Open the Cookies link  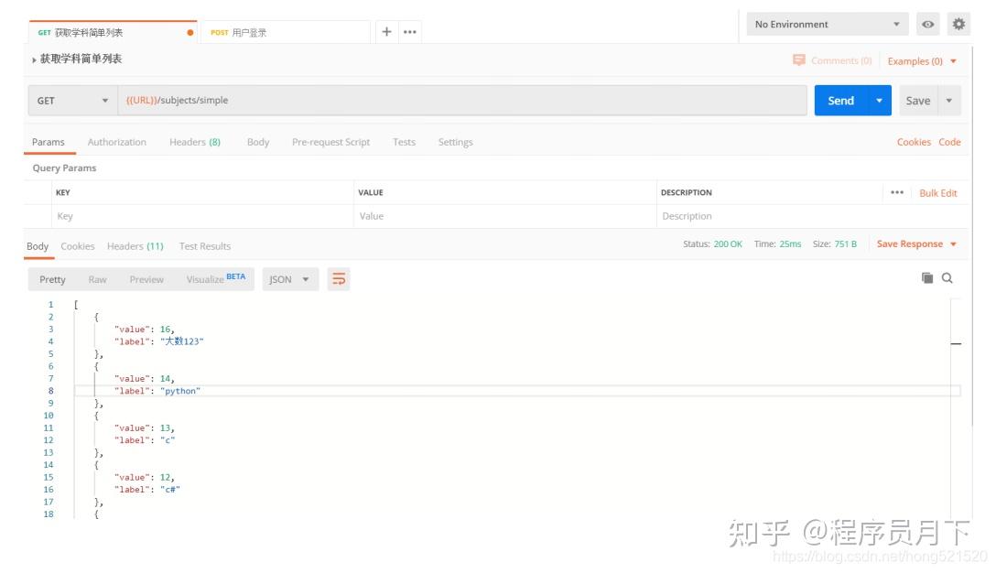(914, 142)
